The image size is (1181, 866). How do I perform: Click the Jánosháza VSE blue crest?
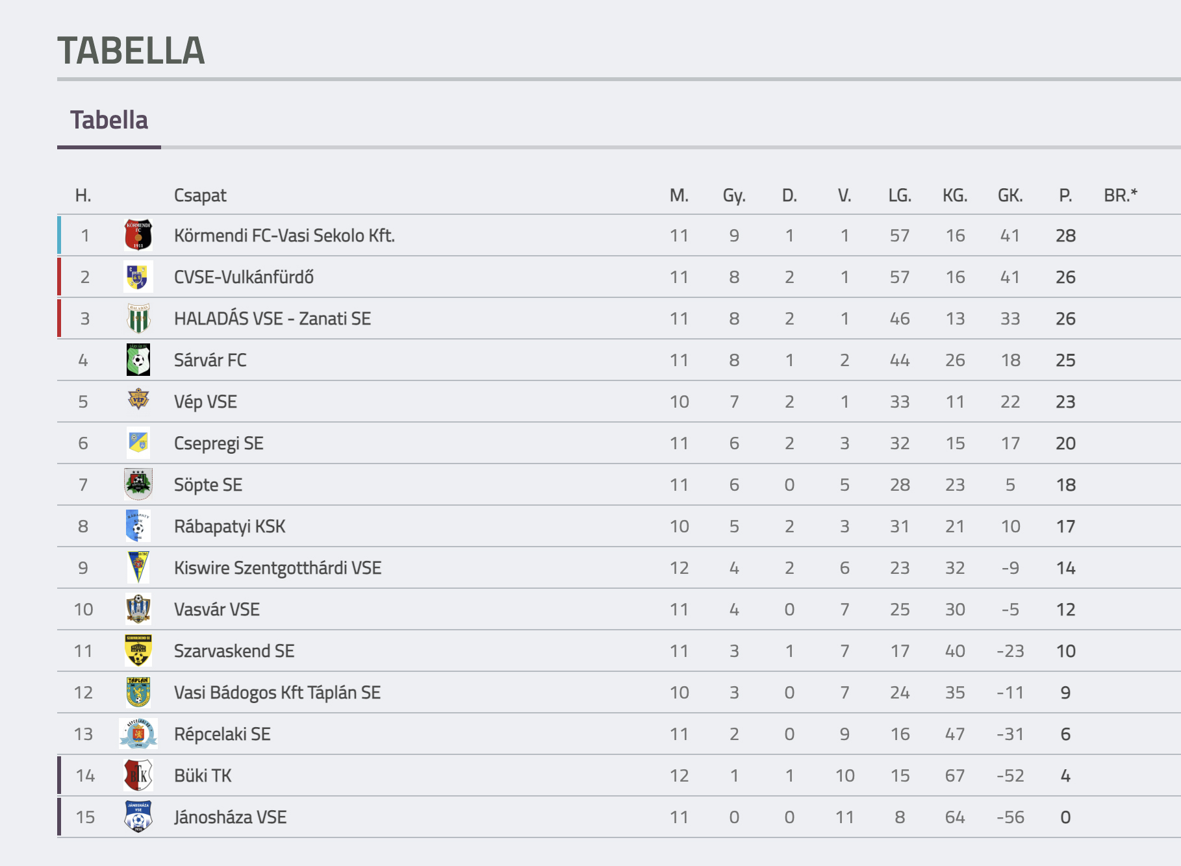[x=138, y=817]
